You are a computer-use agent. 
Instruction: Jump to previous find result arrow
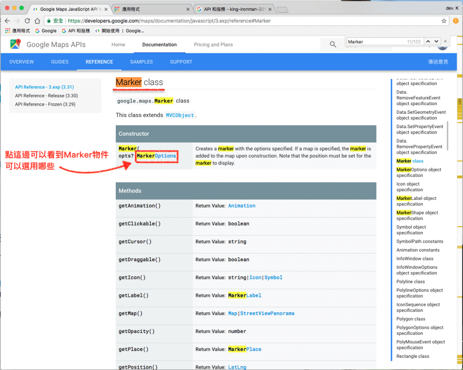pos(428,42)
